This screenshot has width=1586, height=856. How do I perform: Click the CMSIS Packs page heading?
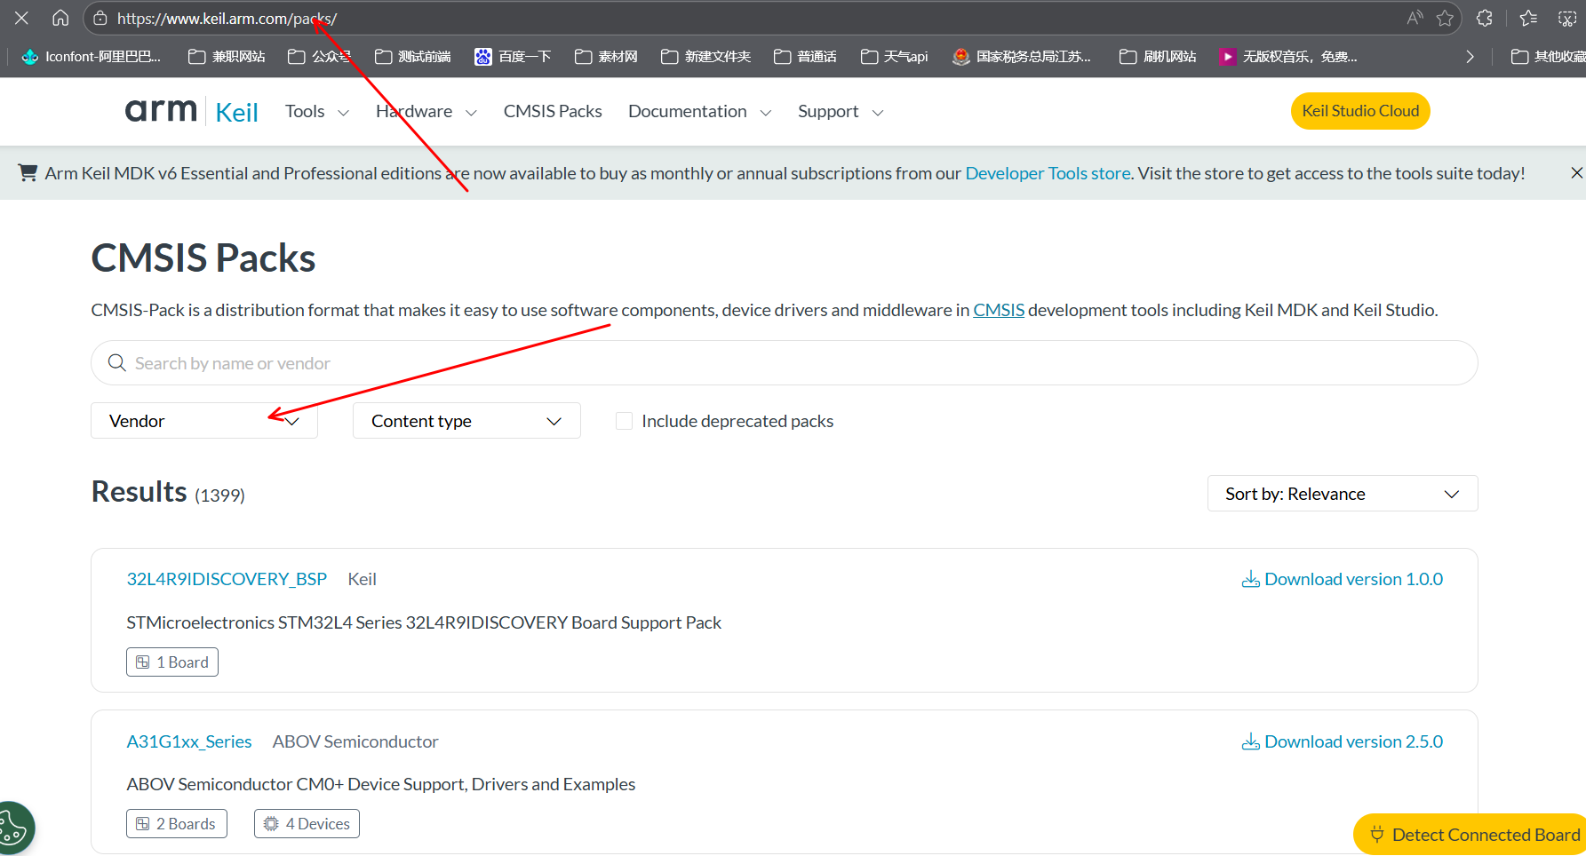pyautogui.click(x=203, y=258)
